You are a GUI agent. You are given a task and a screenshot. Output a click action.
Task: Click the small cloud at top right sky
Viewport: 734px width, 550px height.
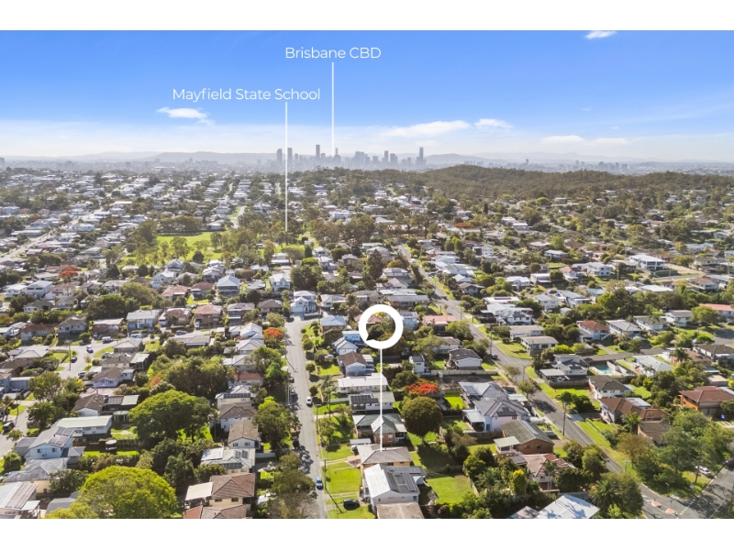[x=600, y=35]
